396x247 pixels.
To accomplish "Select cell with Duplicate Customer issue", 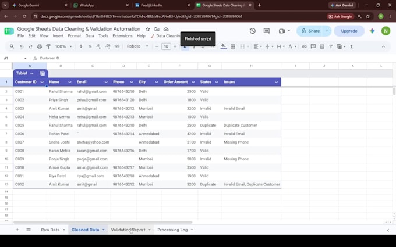I will coord(251,126).
